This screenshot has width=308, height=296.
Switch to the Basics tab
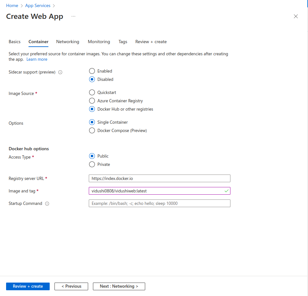click(x=14, y=42)
